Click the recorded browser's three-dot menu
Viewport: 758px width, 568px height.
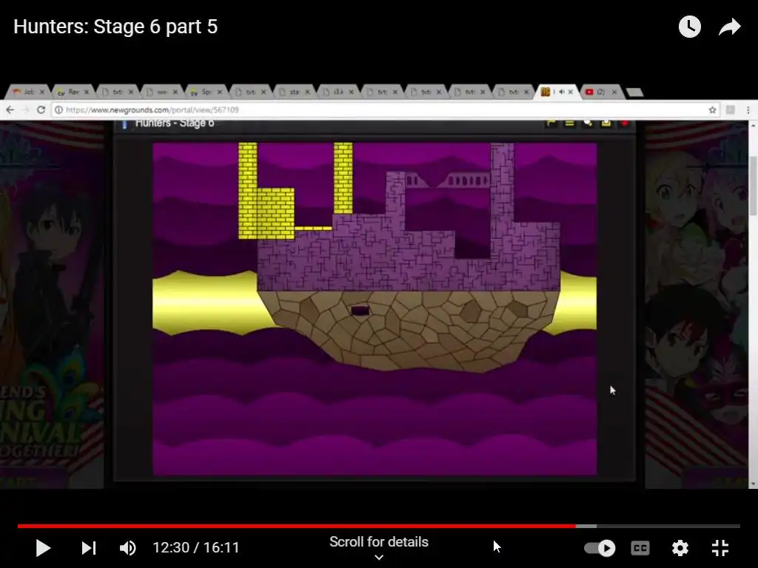click(x=748, y=110)
